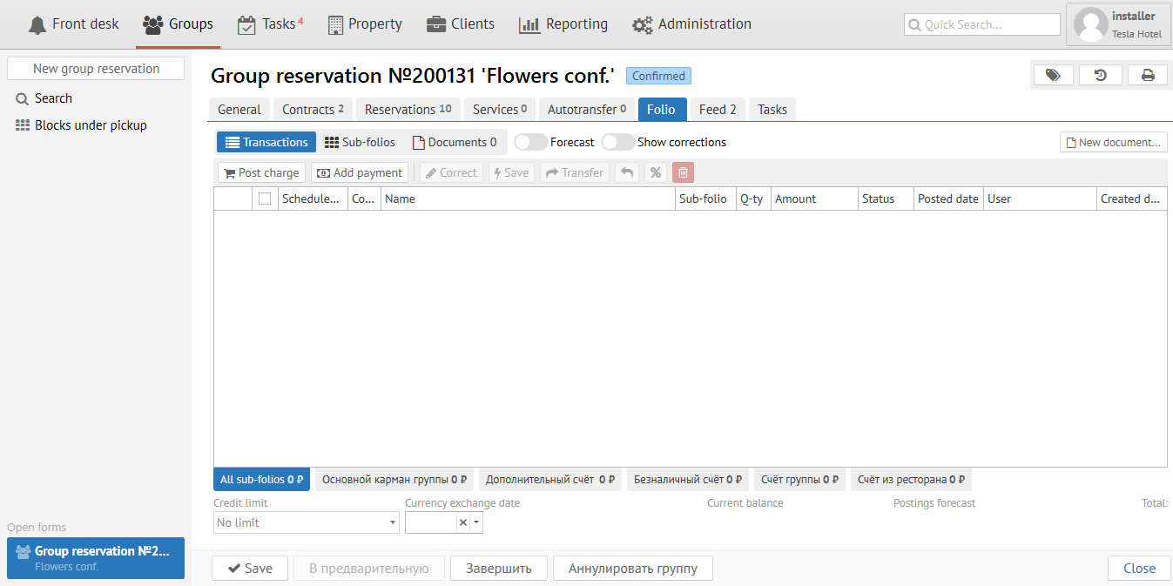Viewport: 1173px width, 586px height.
Task: Click the percent discount icon
Action: (655, 172)
